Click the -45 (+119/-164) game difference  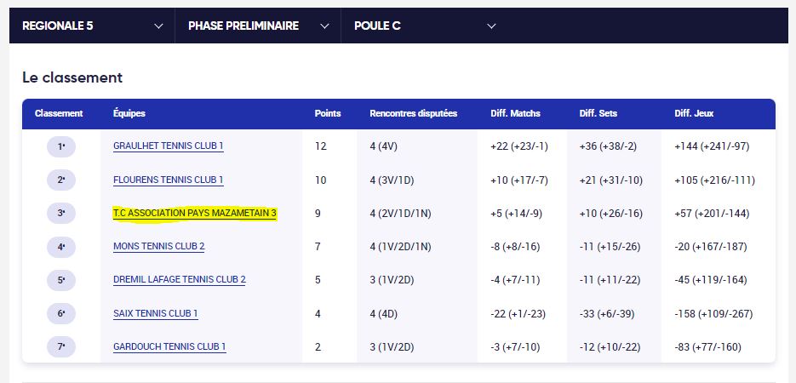711,280
